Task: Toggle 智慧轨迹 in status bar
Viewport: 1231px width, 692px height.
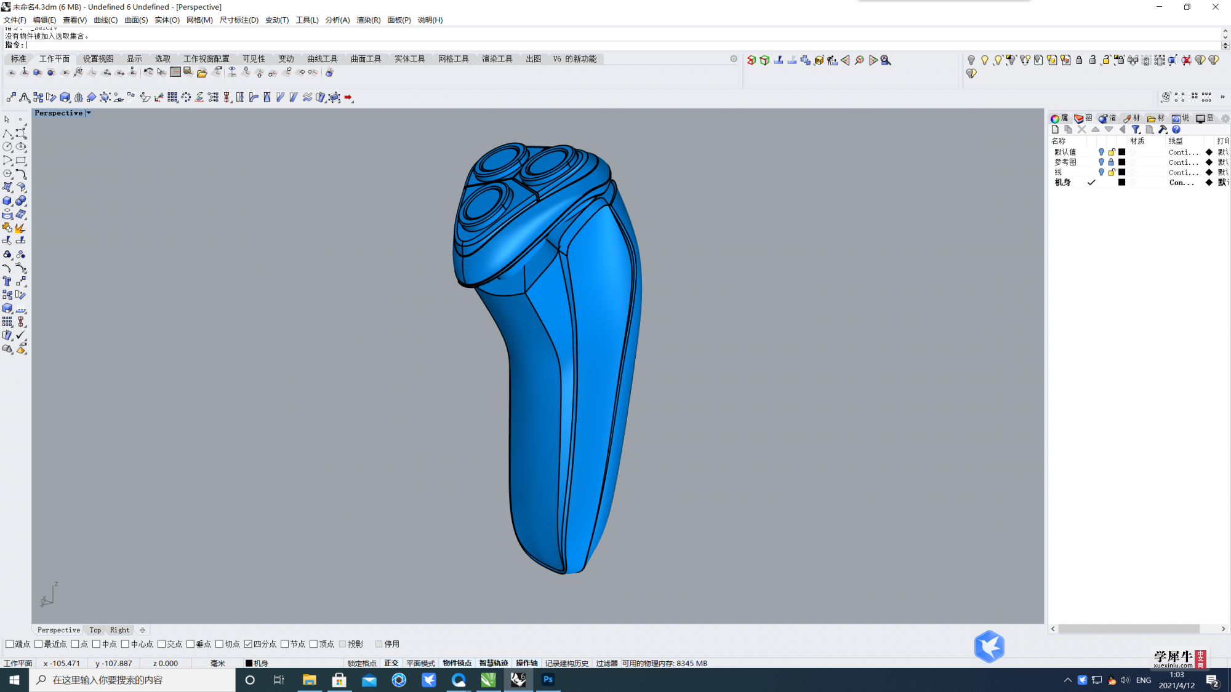Action: [x=494, y=663]
